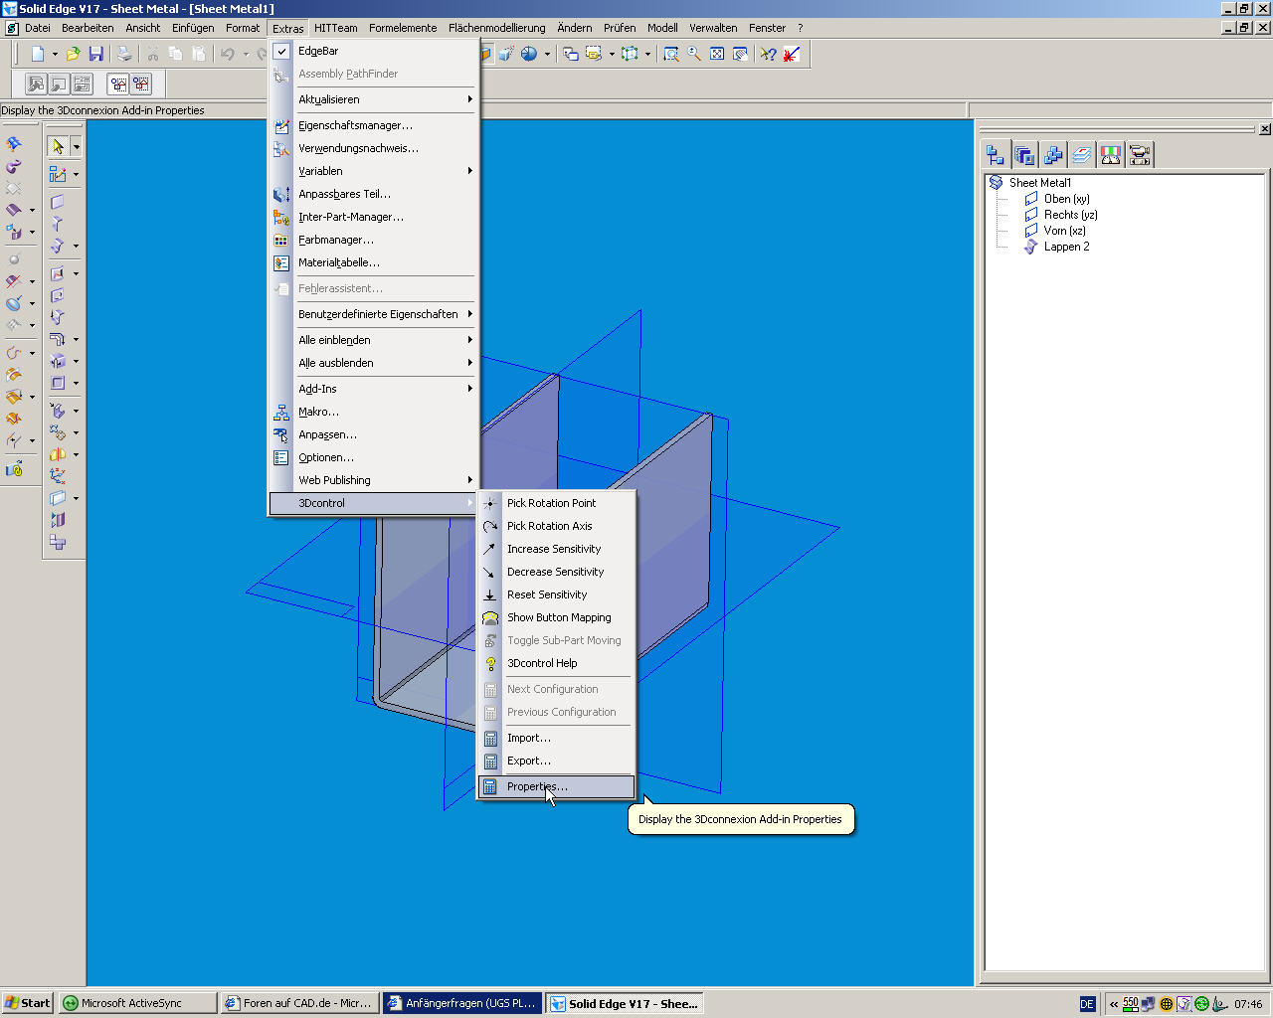
Task: Click the 3Dcontrol Help lightbulb icon
Action: pos(490,664)
